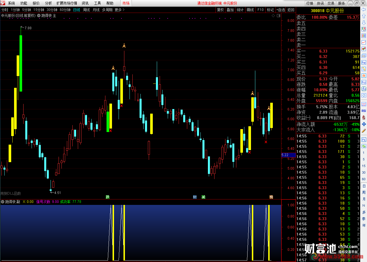This screenshot has width=367, height=262.
Task: Open the RSI indicator icon in sidebar
Action: (364, 111)
